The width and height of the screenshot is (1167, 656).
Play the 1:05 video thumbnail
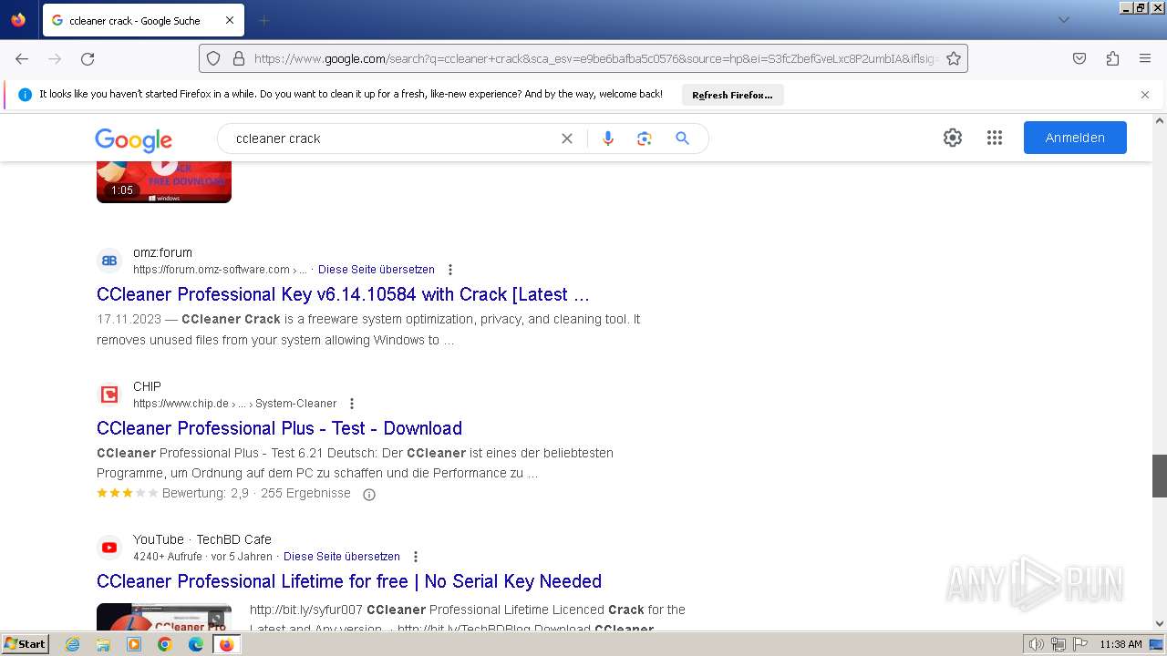[164, 180]
